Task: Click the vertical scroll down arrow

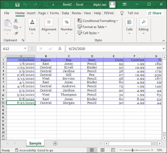Action: tap(164, 138)
